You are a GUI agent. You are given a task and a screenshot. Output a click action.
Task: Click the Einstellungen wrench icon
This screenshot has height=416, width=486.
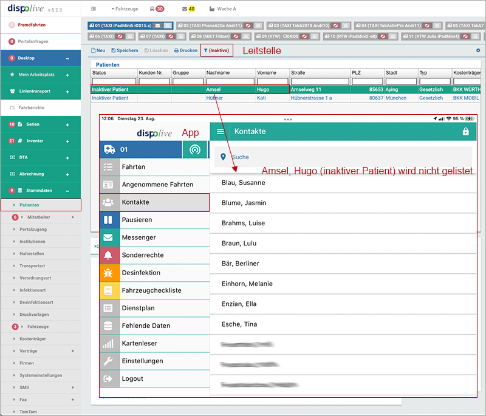pos(108,361)
